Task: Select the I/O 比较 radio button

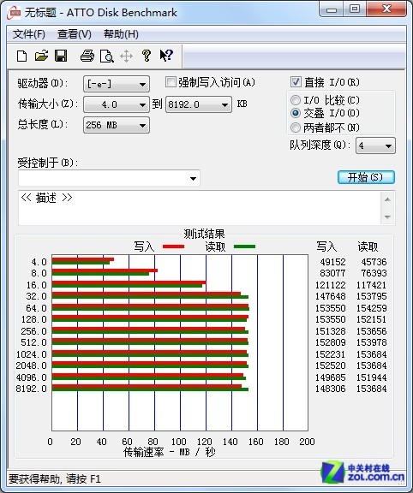Action: click(x=296, y=100)
